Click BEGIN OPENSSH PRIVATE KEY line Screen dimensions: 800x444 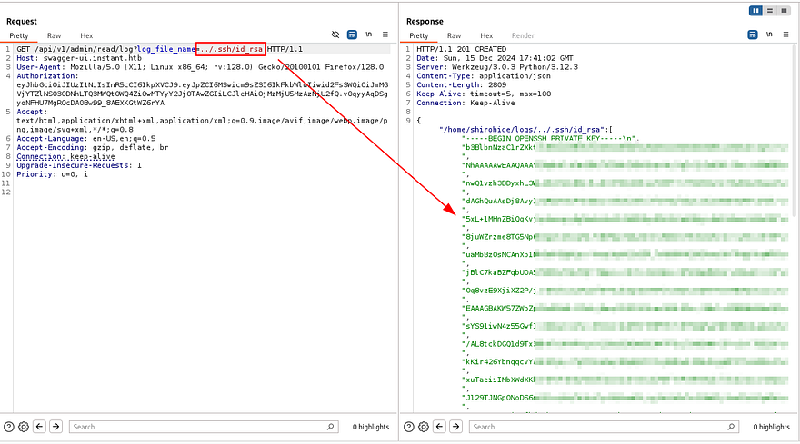551,138
